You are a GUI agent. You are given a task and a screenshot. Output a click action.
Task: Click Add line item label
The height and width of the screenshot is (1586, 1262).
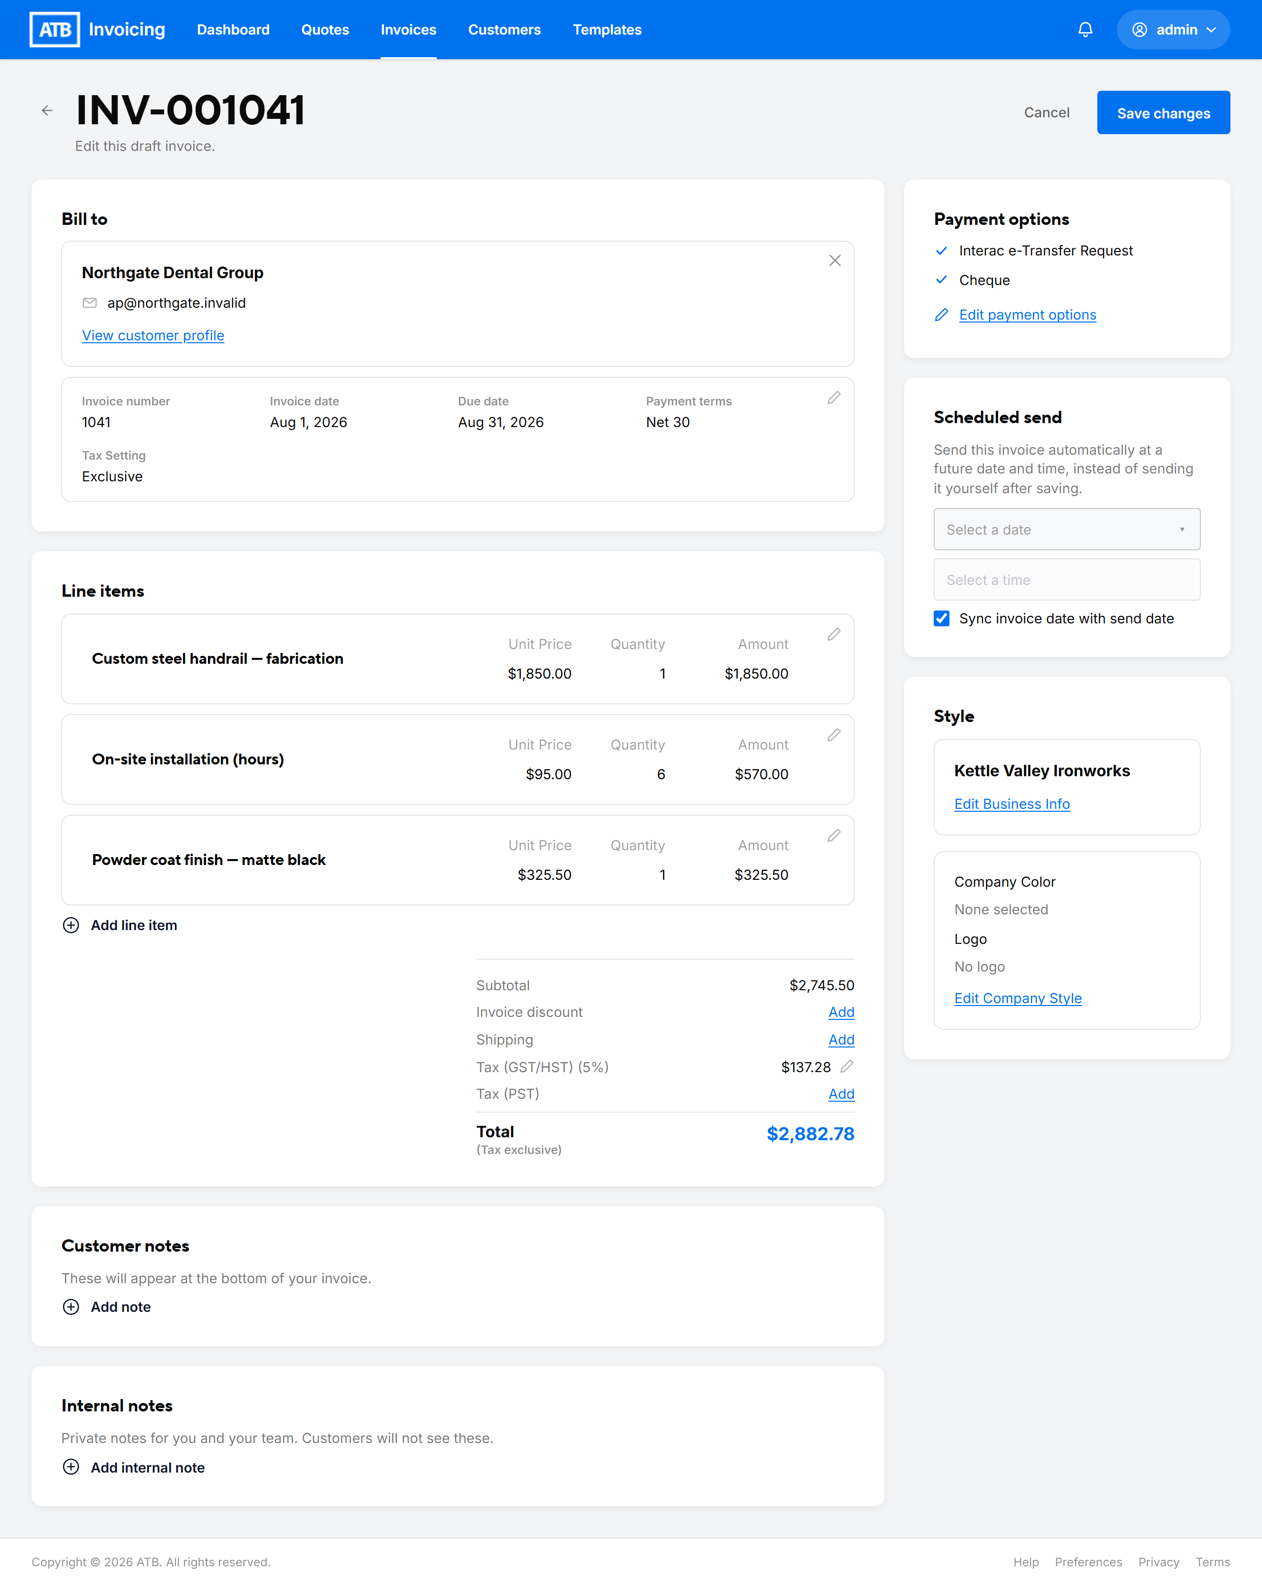[x=134, y=925]
